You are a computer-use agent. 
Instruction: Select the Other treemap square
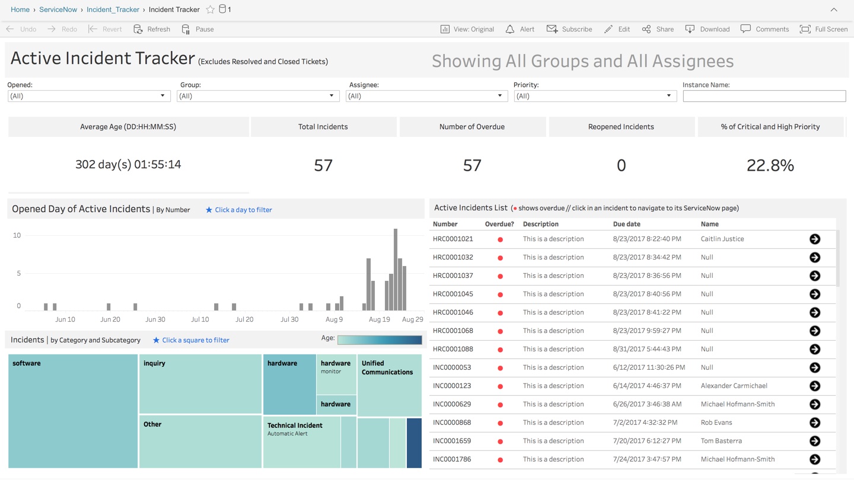200,442
